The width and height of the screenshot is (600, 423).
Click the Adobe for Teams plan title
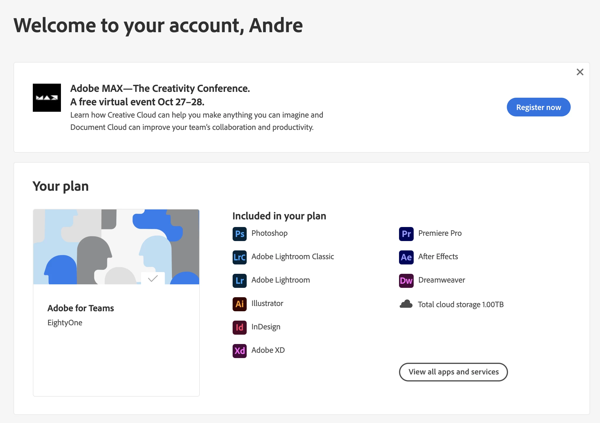(x=81, y=308)
